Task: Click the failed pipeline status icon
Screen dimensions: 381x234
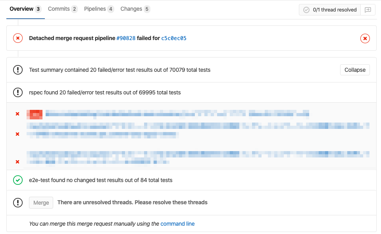Action: [x=17, y=38]
